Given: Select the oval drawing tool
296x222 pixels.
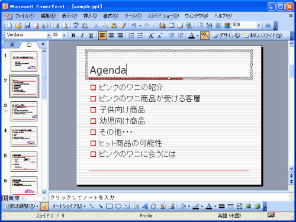Looking at the screenshot, I should point(118,206).
